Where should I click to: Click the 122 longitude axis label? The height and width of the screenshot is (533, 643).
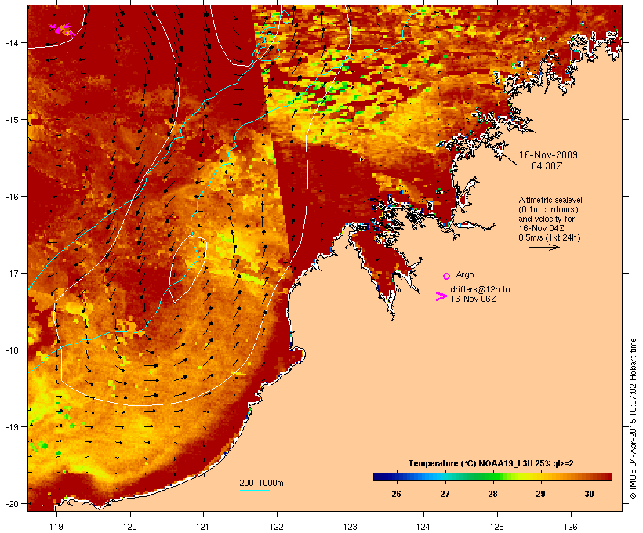click(277, 527)
